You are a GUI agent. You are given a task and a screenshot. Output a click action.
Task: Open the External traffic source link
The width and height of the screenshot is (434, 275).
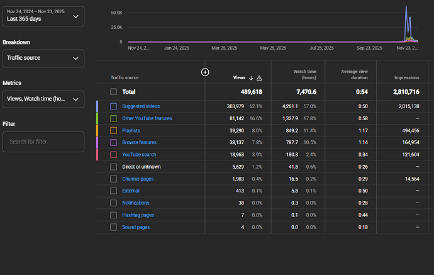point(130,191)
